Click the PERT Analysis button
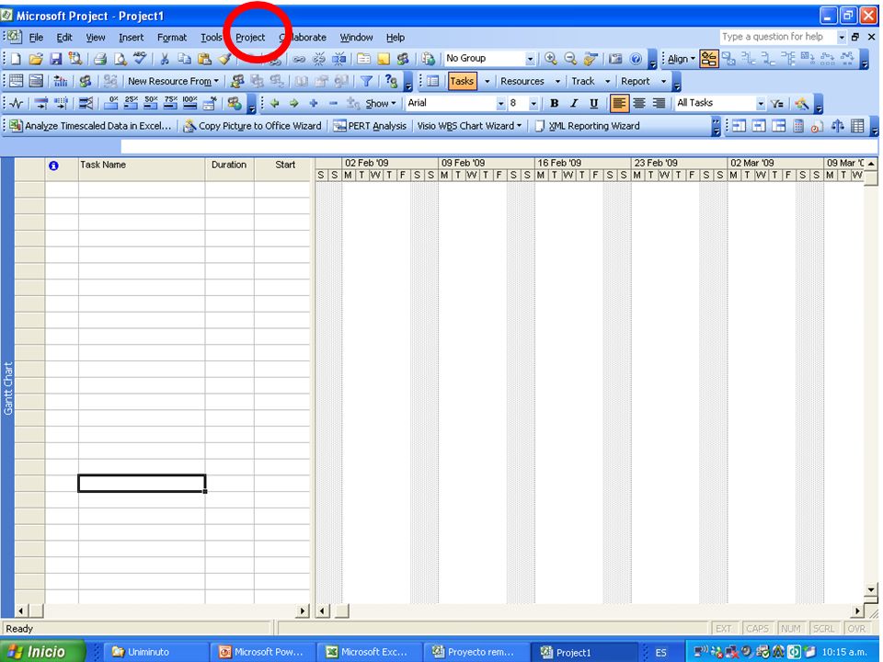Screen dimensions: 883x662 [370, 126]
